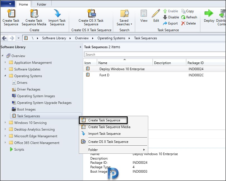Click the green Deploy arrow icon
The height and width of the screenshot is (181, 226).
209,13
